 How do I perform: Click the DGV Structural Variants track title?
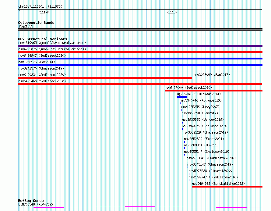pyautogui.click(x=43, y=39)
